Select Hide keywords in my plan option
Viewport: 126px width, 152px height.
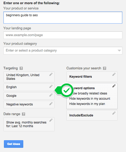[x=87, y=104]
